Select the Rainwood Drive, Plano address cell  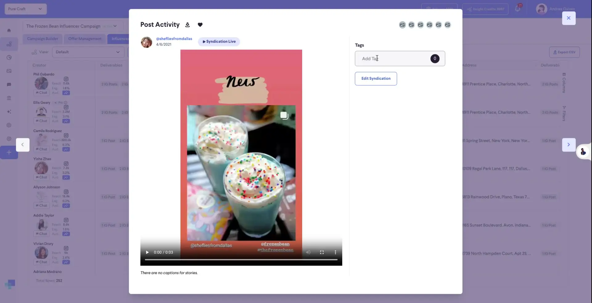click(x=496, y=197)
